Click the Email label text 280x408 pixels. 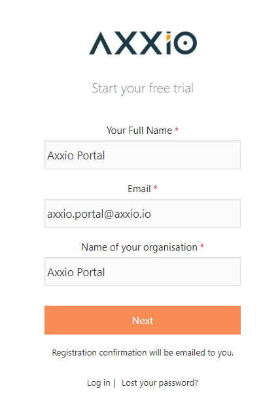point(139,189)
